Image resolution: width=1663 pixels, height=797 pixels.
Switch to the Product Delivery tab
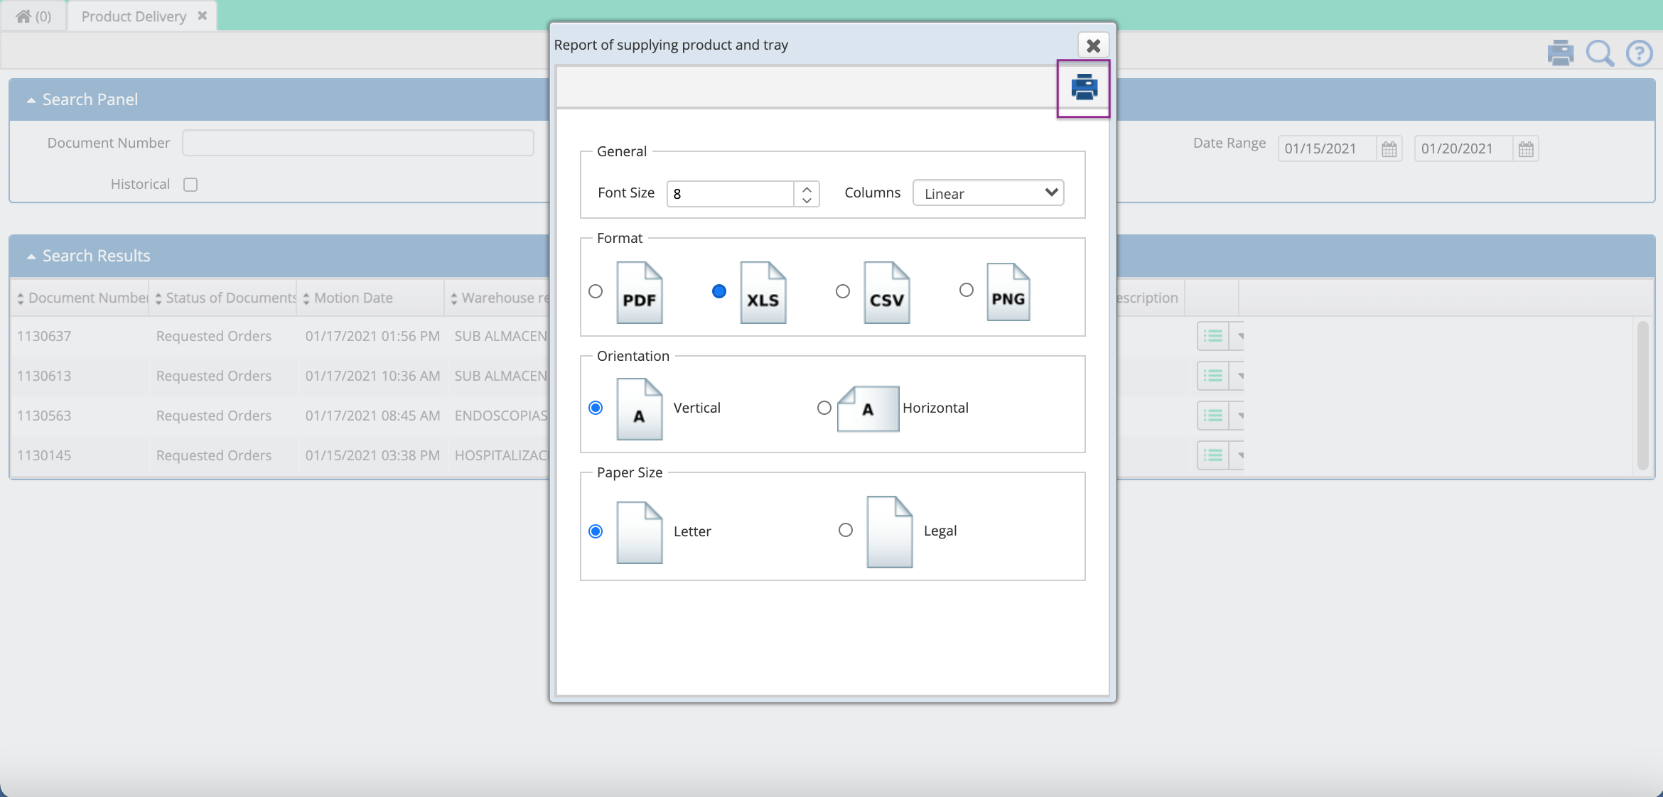(132, 16)
